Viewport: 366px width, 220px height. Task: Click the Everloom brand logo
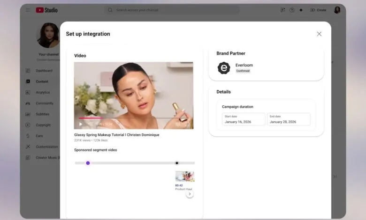(224, 68)
